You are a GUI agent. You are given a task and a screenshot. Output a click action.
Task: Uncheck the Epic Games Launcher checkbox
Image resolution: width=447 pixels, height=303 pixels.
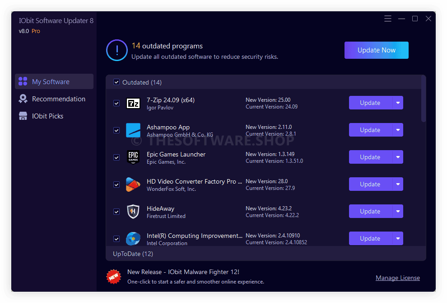(x=116, y=157)
